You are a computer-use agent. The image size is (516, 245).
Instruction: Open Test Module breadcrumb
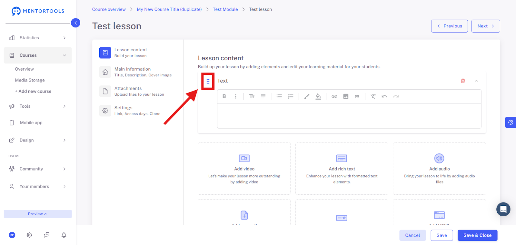225,9
